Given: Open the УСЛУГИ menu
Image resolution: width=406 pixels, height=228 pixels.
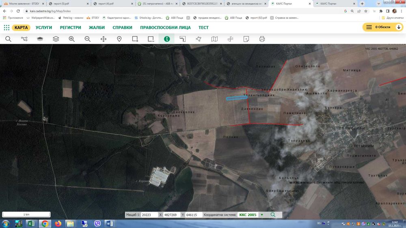Looking at the screenshot, I should tap(44, 28).
